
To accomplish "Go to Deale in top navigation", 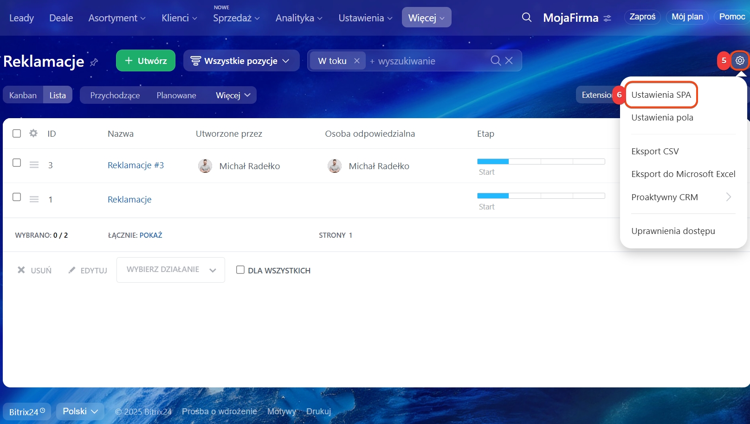I will pos(61,18).
